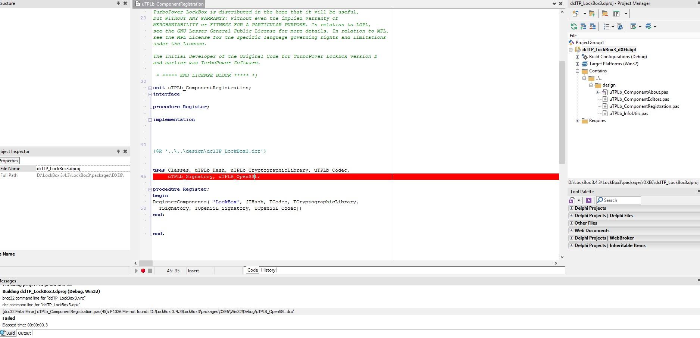Open the Tool Palette categories dropdown arrow
Image resolution: width=700 pixels, height=338 pixels.
tap(579, 200)
